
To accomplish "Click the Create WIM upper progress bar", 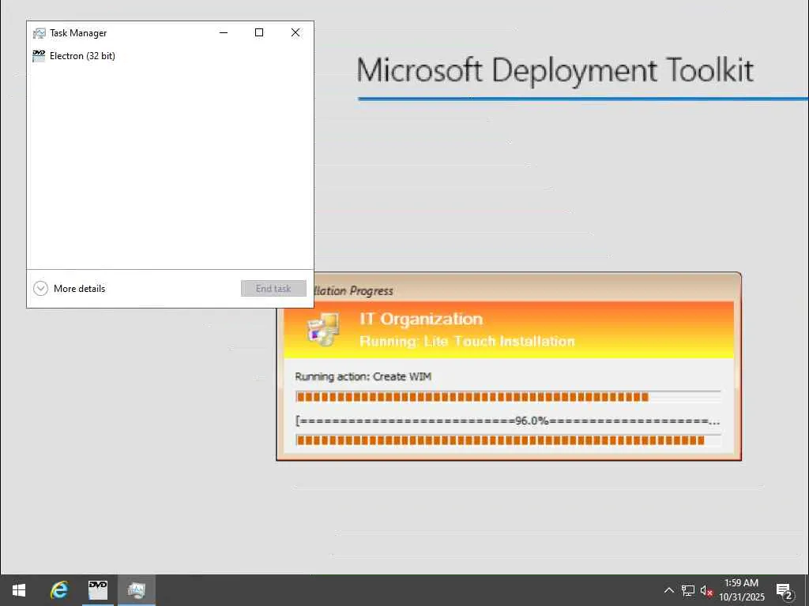I will tap(508, 396).
